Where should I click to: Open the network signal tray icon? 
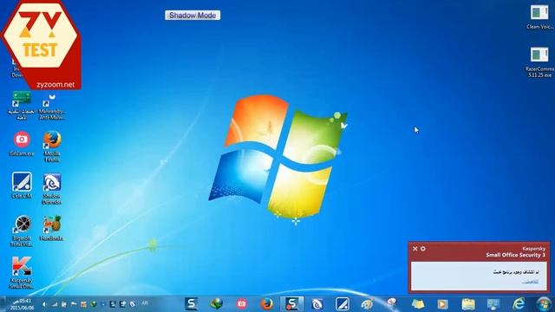click(x=55, y=304)
